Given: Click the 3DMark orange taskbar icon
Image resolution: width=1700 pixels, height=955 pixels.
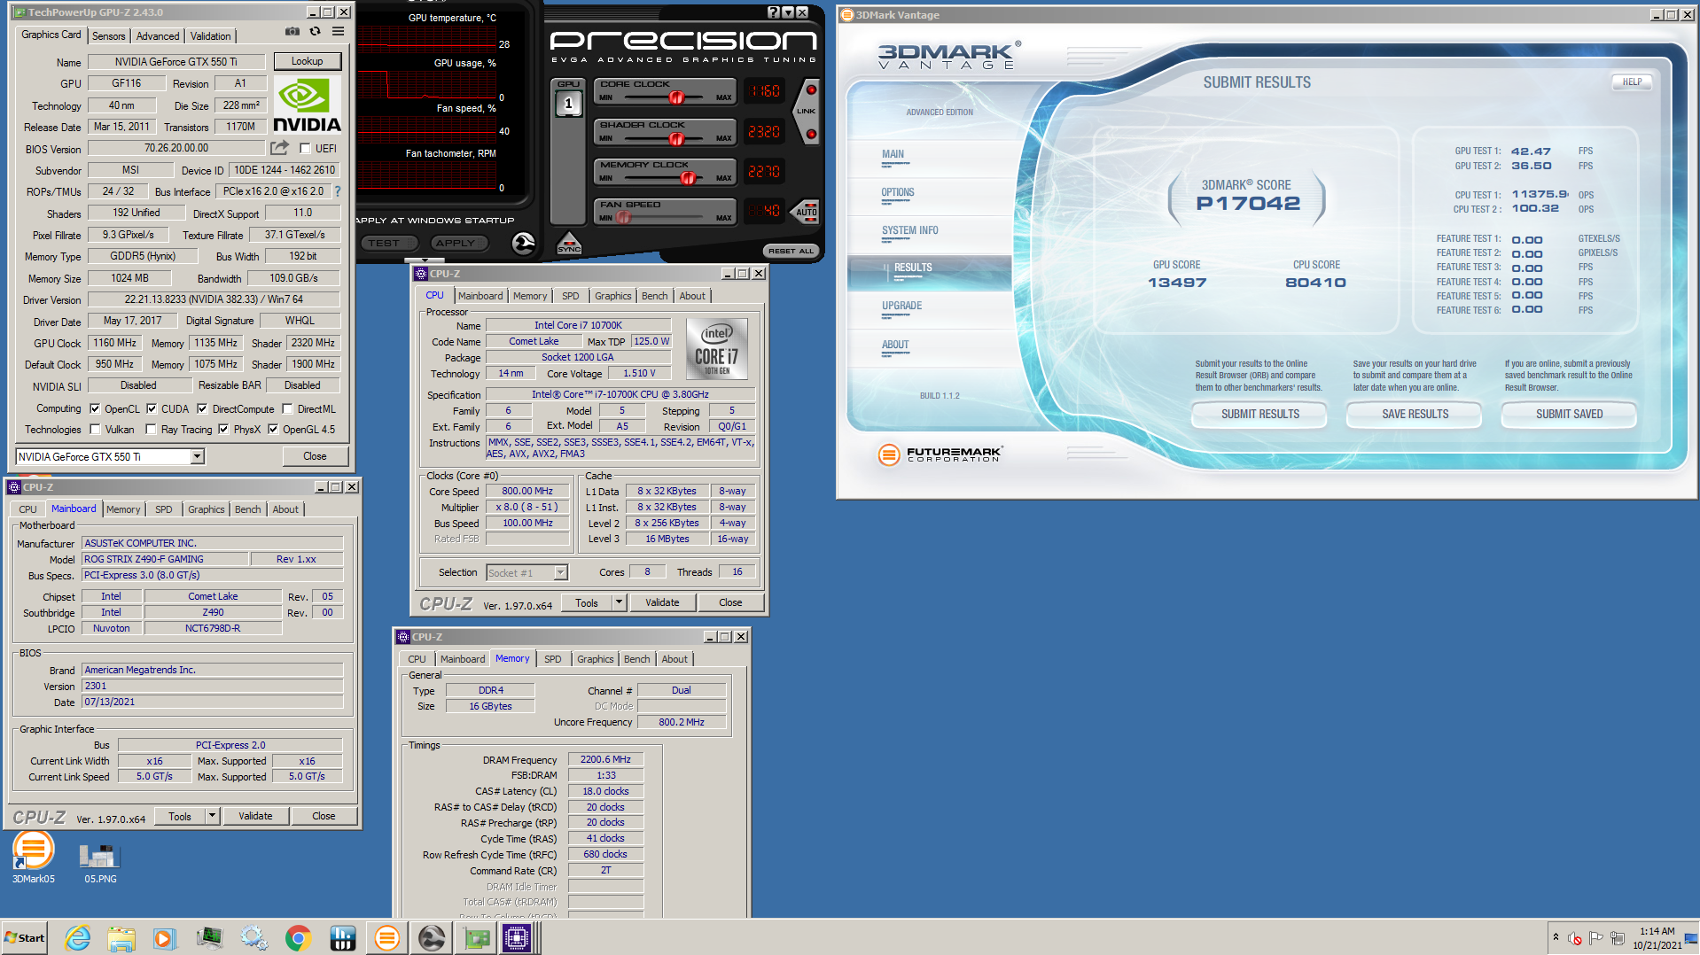Looking at the screenshot, I should point(386,938).
